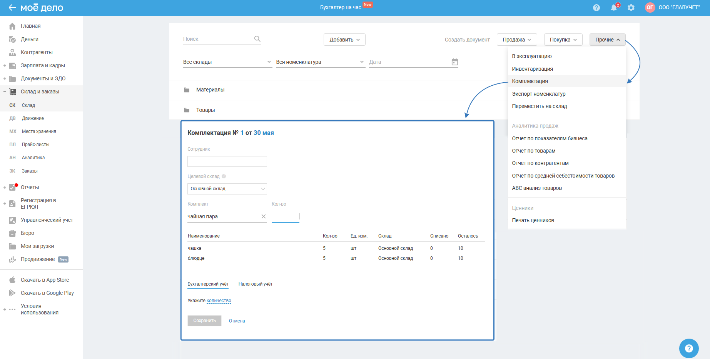This screenshot has height=359, width=710.
Task: Select Инвентаризация from the menu
Action: pyautogui.click(x=532, y=69)
